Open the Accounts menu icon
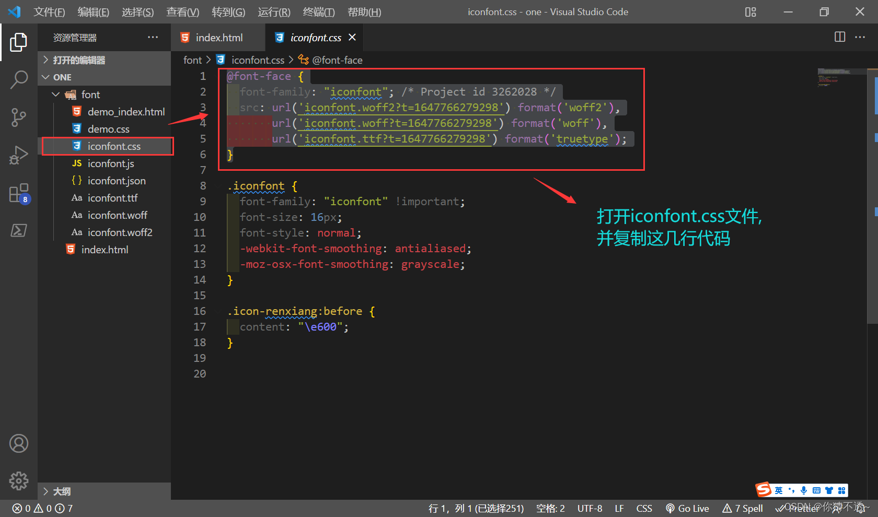This screenshot has width=878, height=517. (x=19, y=443)
